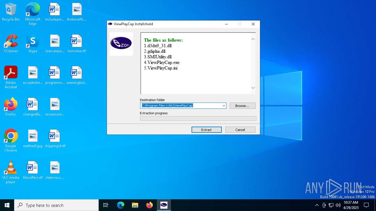Select the acceptedre... image file icon

point(33,76)
